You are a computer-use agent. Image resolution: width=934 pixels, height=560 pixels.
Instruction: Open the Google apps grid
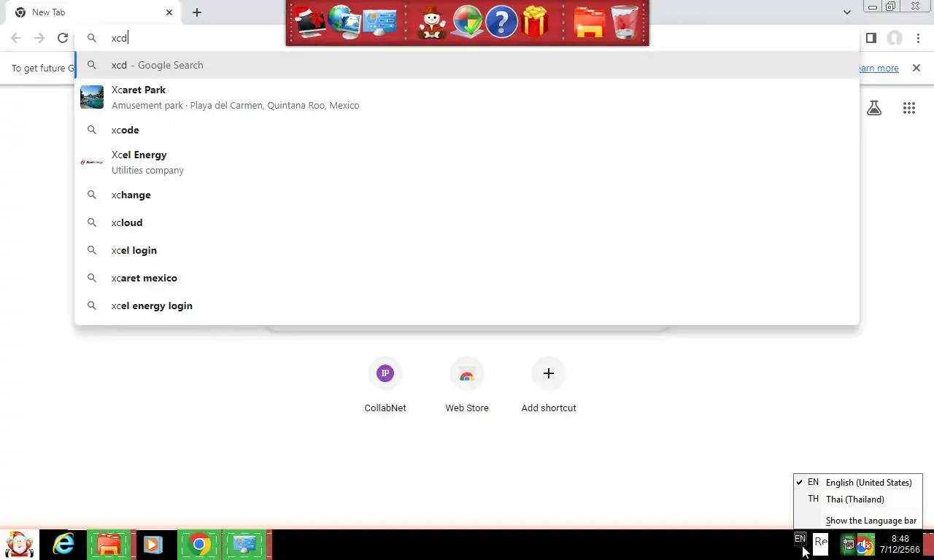(909, 108)
